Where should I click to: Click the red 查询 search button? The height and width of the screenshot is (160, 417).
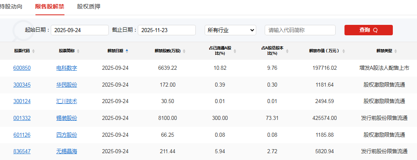click(x=368, y=30)
